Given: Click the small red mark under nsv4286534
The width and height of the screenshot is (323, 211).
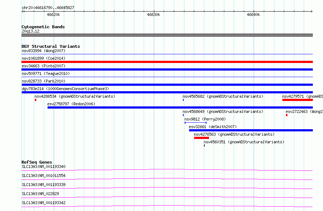Looking at the screenshot, I should (36, 100).
